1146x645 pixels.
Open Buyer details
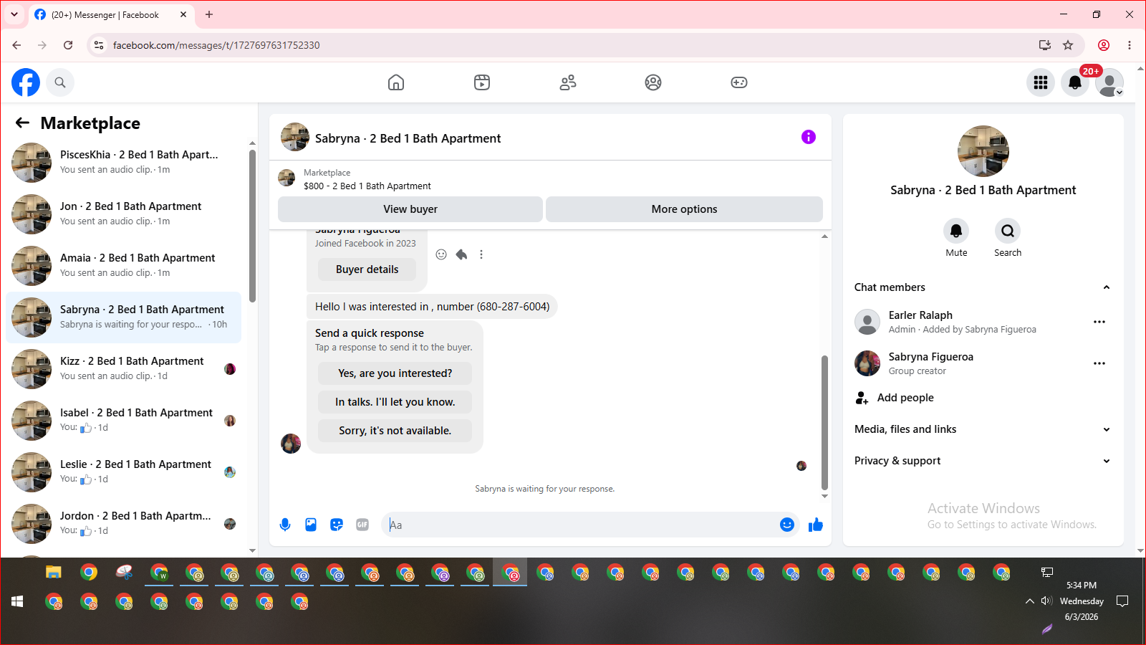367,269
